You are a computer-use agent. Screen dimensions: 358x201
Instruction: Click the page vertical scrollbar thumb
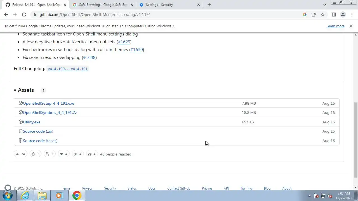[x=355, y=140]
